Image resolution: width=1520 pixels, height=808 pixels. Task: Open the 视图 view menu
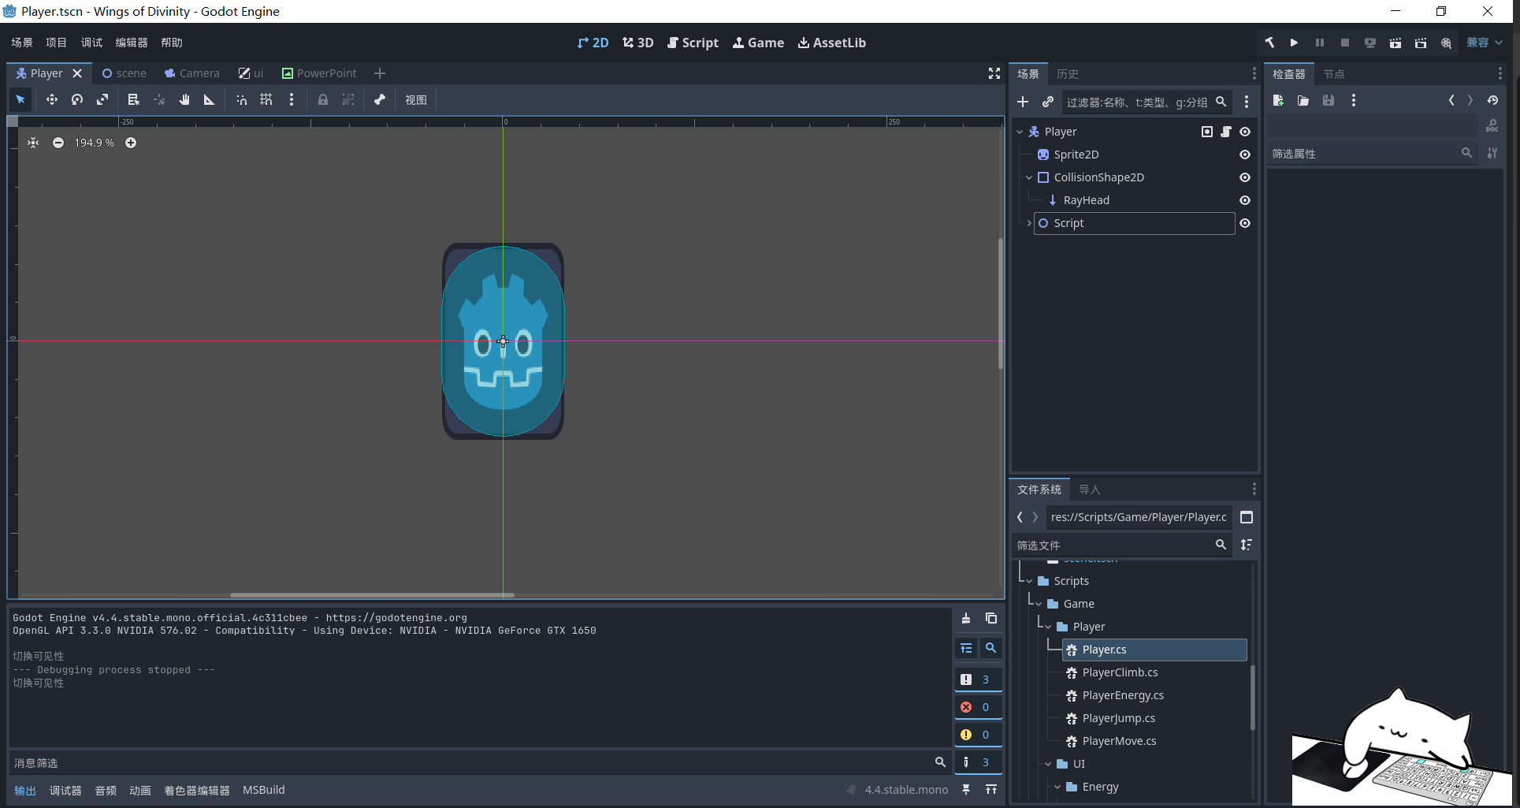pyautogui.click(x=416, y=99)
